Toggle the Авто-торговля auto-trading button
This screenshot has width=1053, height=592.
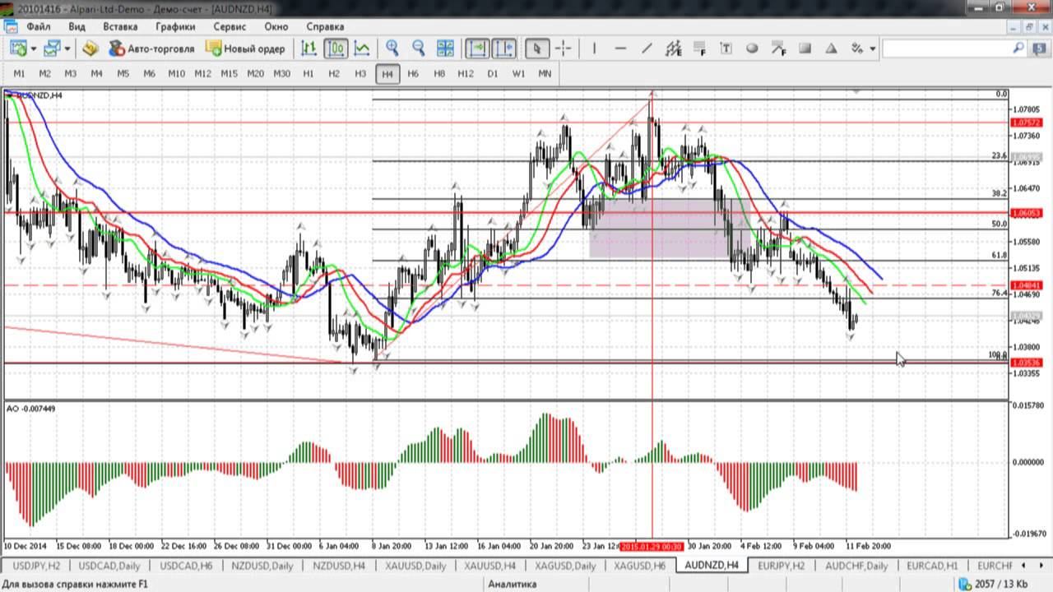click(152, 49)
